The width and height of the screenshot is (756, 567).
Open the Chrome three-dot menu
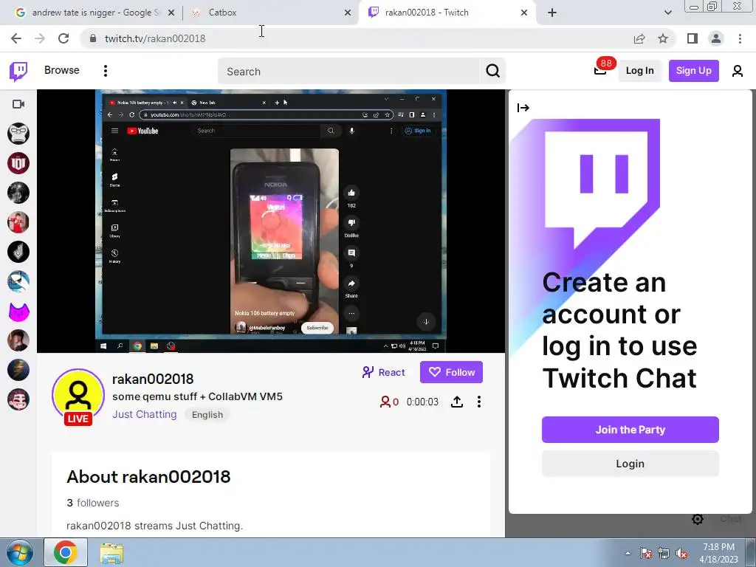[740, 38]
